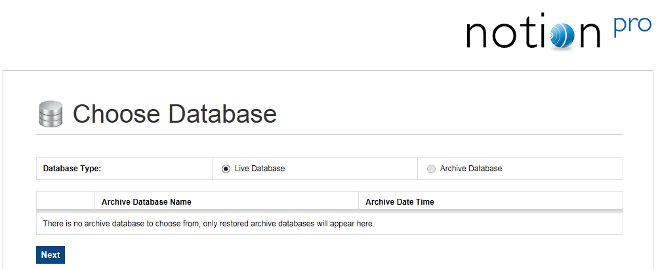Screen dimensions: 660x269
Task: Click the Database Type label
Action: click(72, 169)
